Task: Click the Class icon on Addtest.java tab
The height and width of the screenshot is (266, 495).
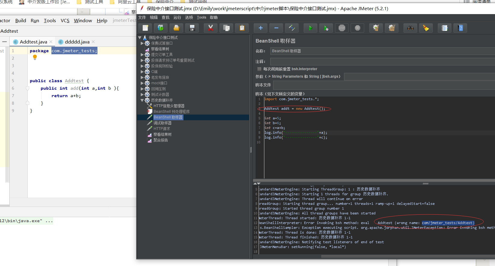Action: [x=16, y=42]
